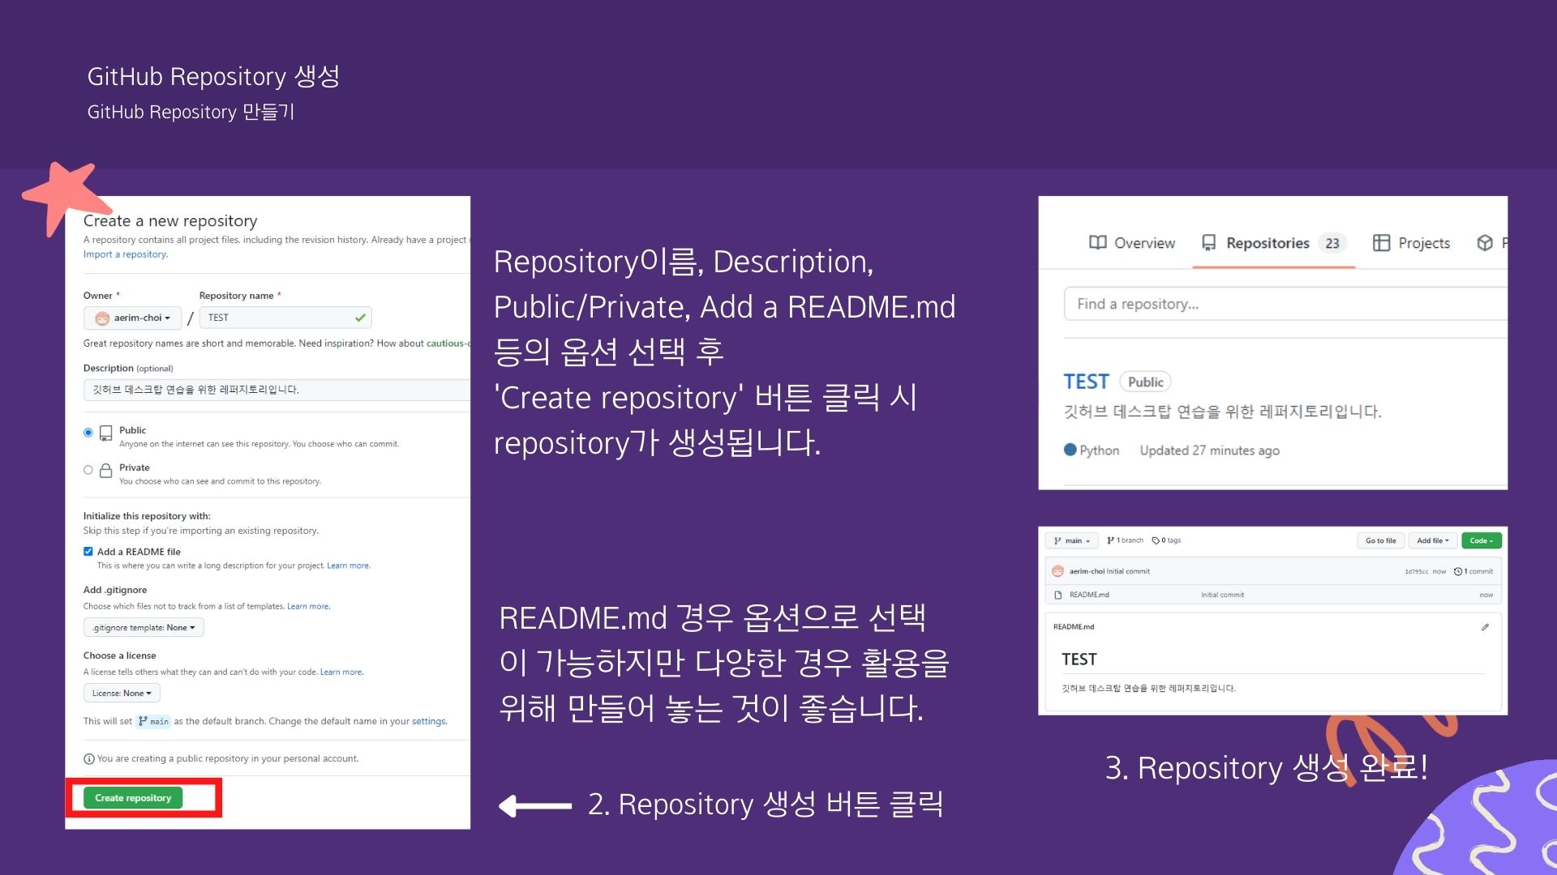This screenshot has height=875, width=1557.
Task: Click the Updated 27 minutes ago text
Action: pyautogui.click(x=1210, y=450)
